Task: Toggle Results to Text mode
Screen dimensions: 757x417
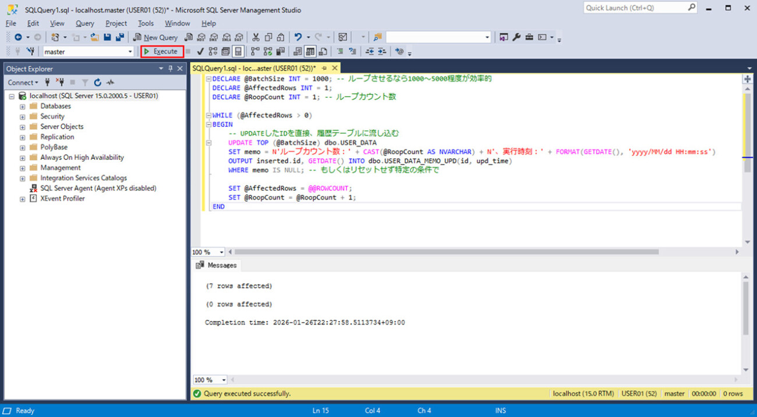Action: click(x=298, y=51)
